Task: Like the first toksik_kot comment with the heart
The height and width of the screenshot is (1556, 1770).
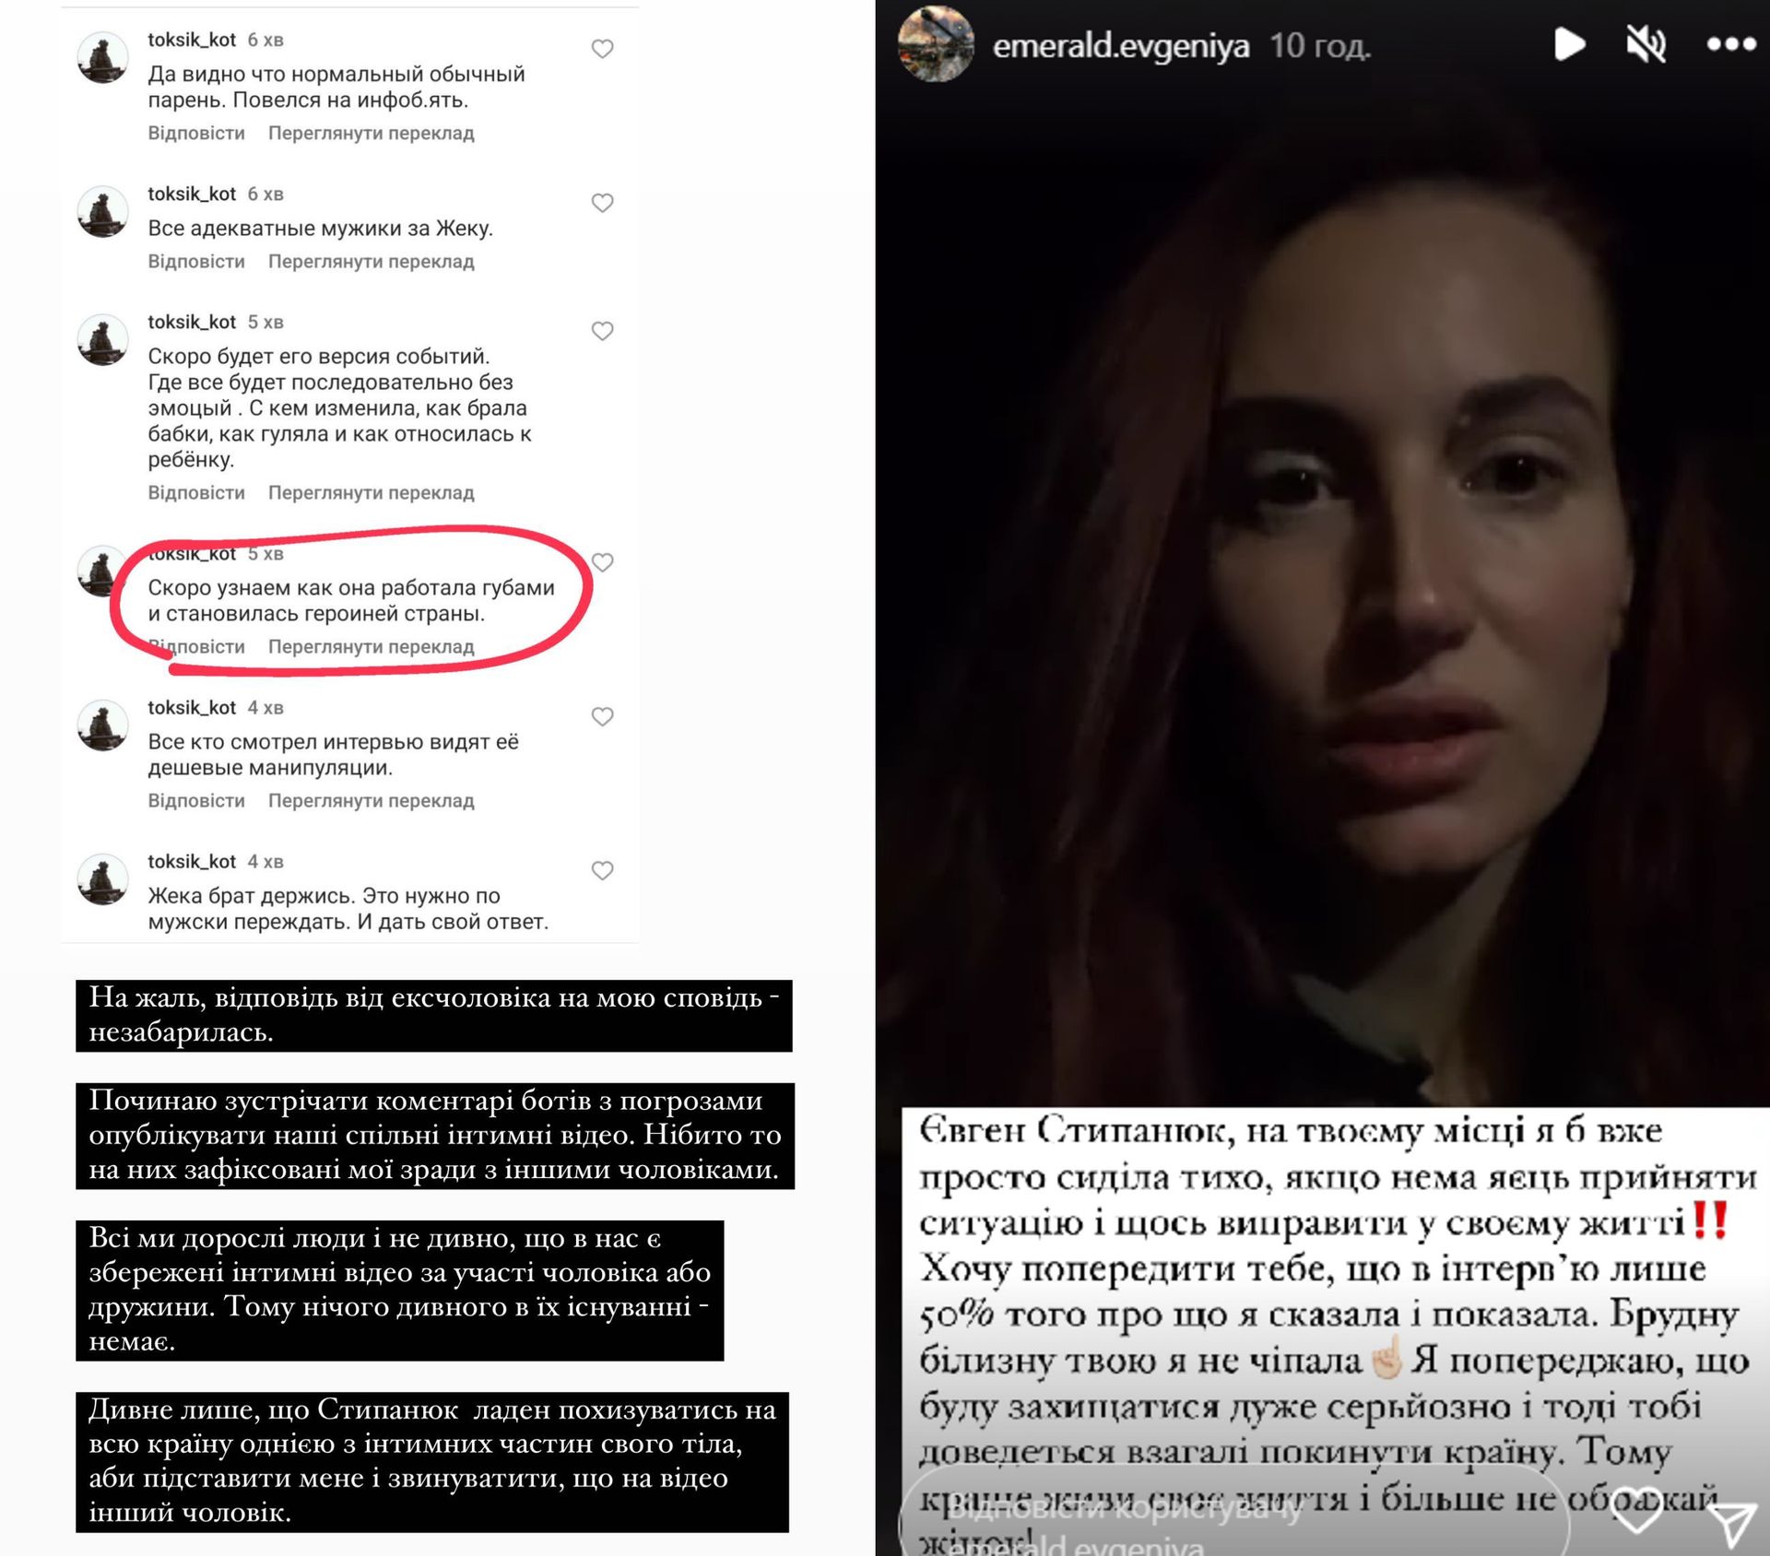Action: pos(602,49)
